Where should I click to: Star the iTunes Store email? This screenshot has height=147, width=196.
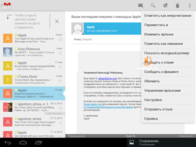pyautogui.click(x=60, y=81)
